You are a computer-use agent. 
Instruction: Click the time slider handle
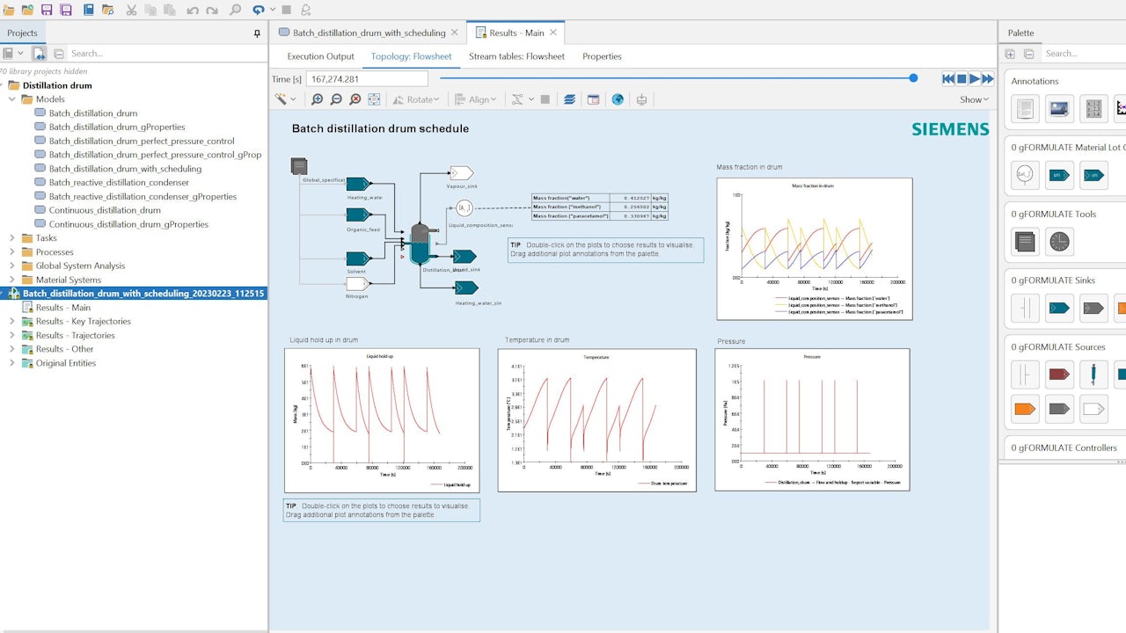pyautogui.click(x=913, y=78)
